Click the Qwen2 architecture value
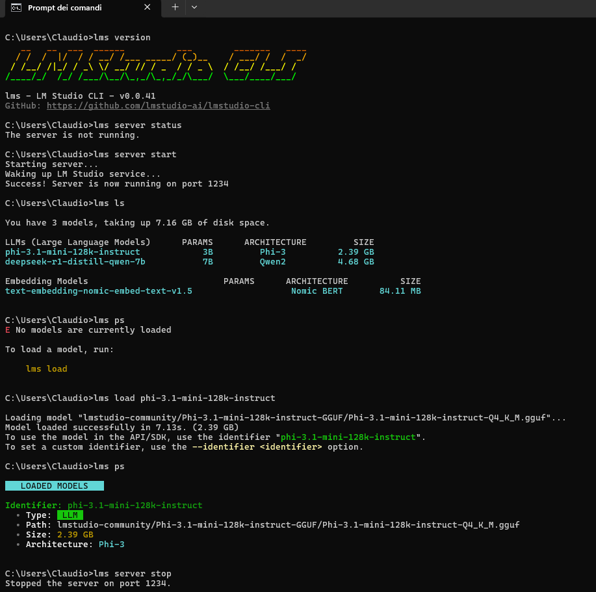The width and height of the screenshot is (596, 592). coord(272,262)
